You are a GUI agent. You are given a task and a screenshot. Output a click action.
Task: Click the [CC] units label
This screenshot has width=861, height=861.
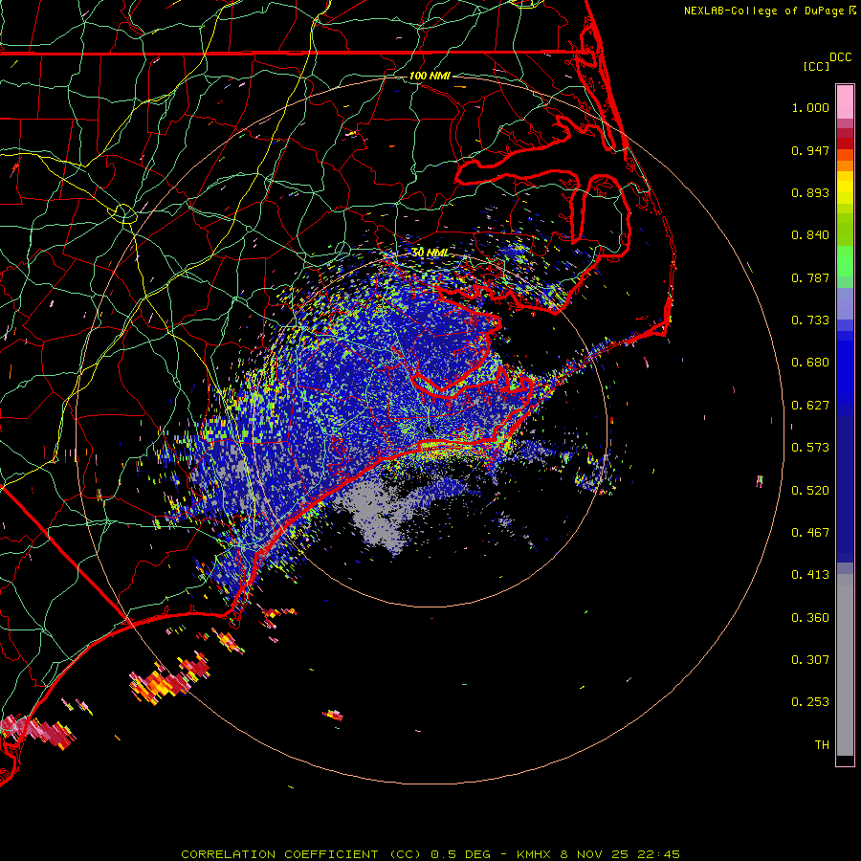816,66
